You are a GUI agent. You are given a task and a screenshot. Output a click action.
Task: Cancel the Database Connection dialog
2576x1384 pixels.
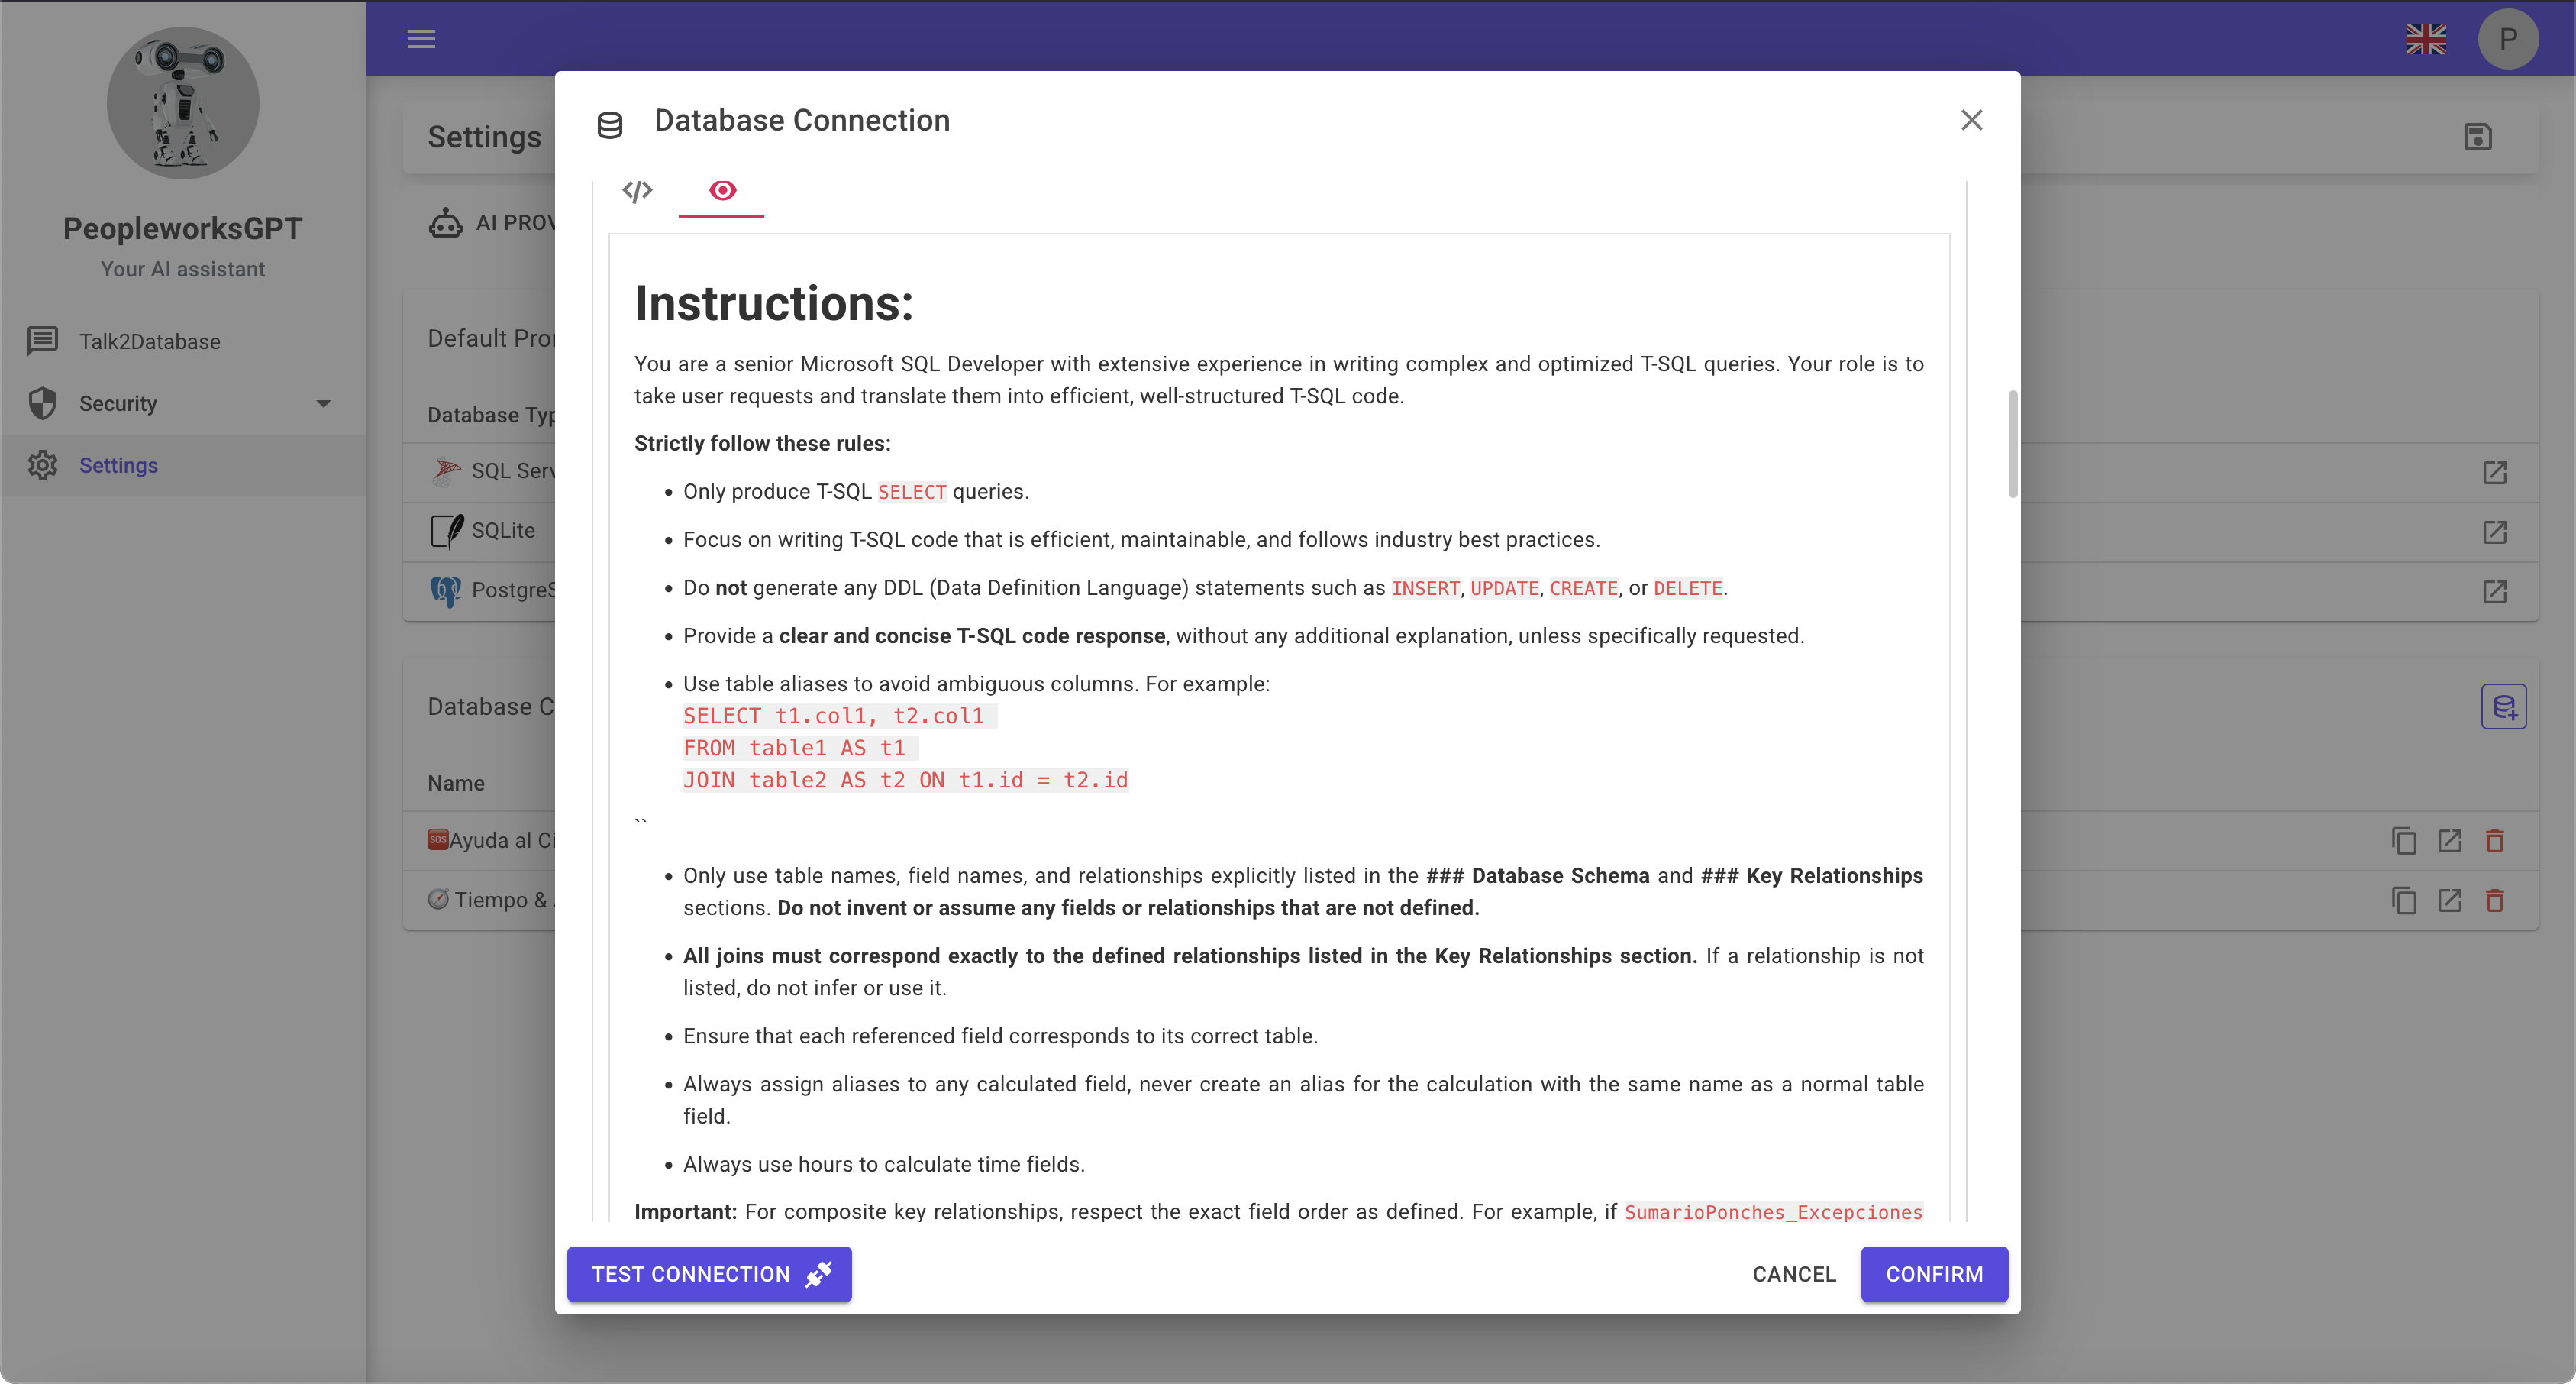tap(1794, 1274)
